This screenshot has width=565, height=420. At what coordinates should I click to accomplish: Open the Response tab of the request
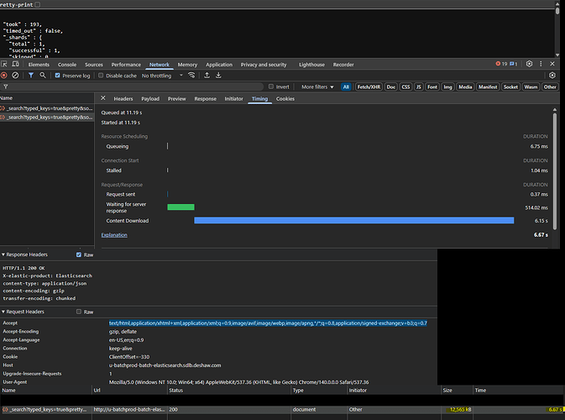tap(205, 98)
